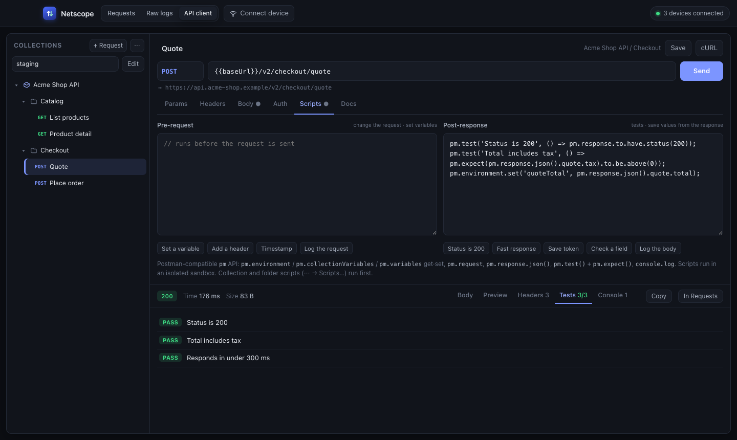Collapse the Acme Shop API collection
The width and height of the screenshot is (737, 440).
(16, 85)
